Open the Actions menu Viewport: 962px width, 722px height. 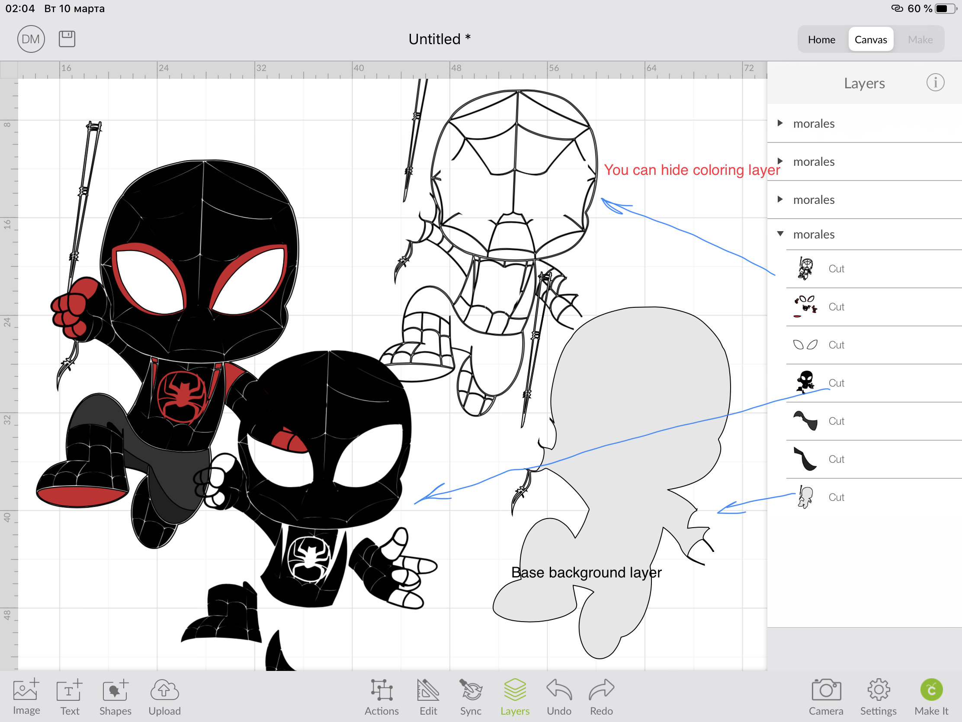[382, 697]
